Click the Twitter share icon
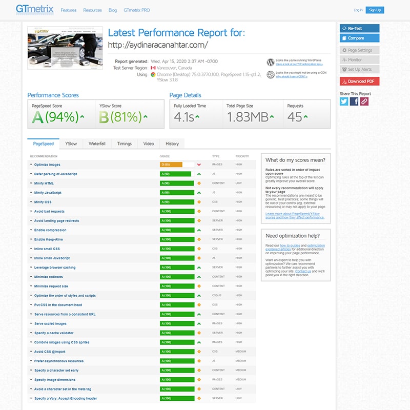The width and height of the screenshot is (410, 410). pyautogui.click(x=344, y=101)
